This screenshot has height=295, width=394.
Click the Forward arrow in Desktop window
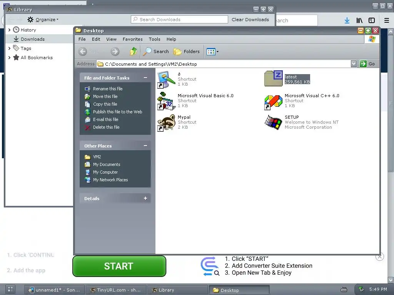coord(115,52)
